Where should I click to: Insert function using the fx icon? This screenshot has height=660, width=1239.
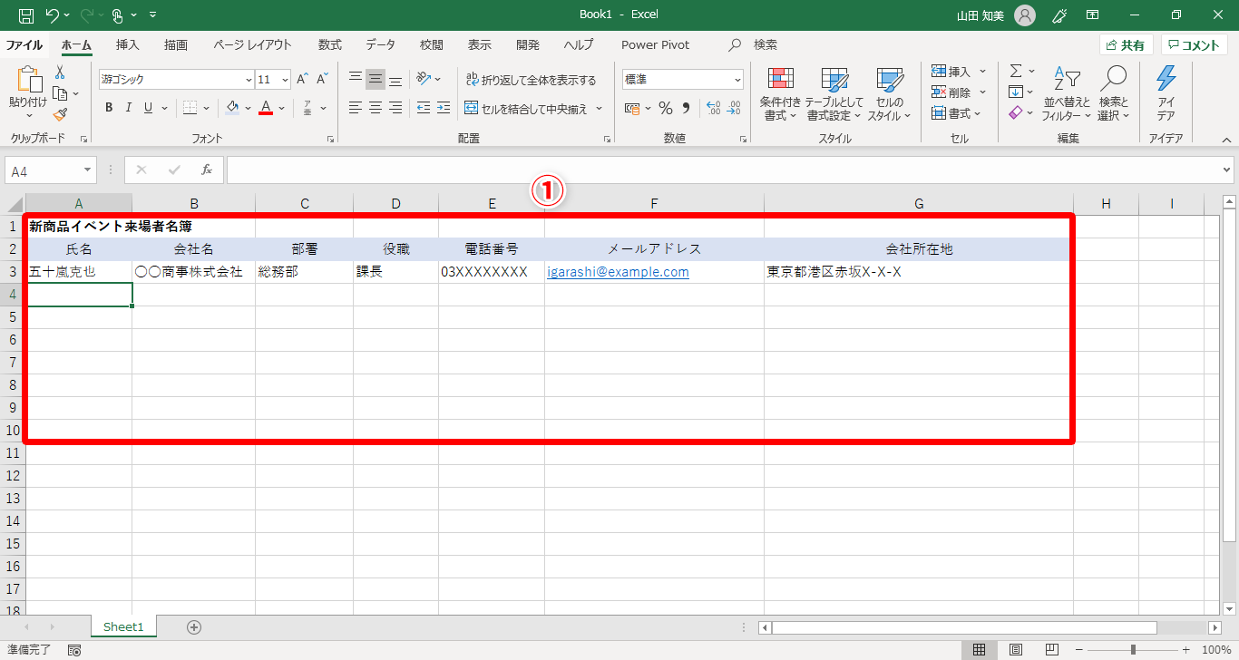[207, 170]
